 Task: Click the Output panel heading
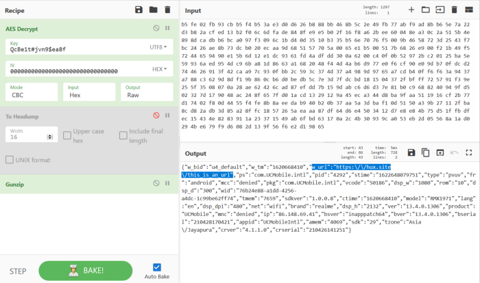tap(195, 153)
